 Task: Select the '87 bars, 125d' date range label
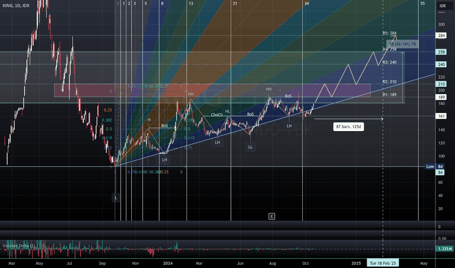point(349,127)
